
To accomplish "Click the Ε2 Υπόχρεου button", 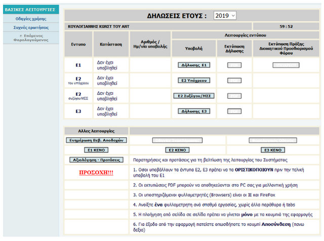I will point(194,80).
